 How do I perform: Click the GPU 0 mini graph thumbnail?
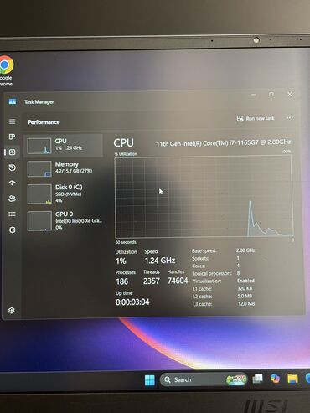pyautogui.click(x=39, y=221)
